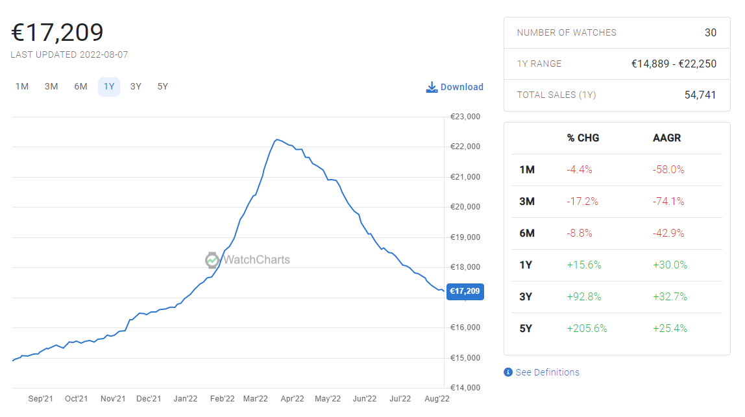Select the active 1Y range tab
The height and width of the screenshot is (417, 745).
coord(109,87)
